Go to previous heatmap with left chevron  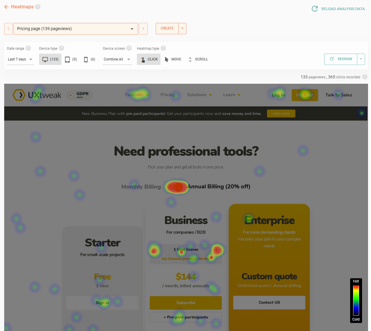coord(8,29)
